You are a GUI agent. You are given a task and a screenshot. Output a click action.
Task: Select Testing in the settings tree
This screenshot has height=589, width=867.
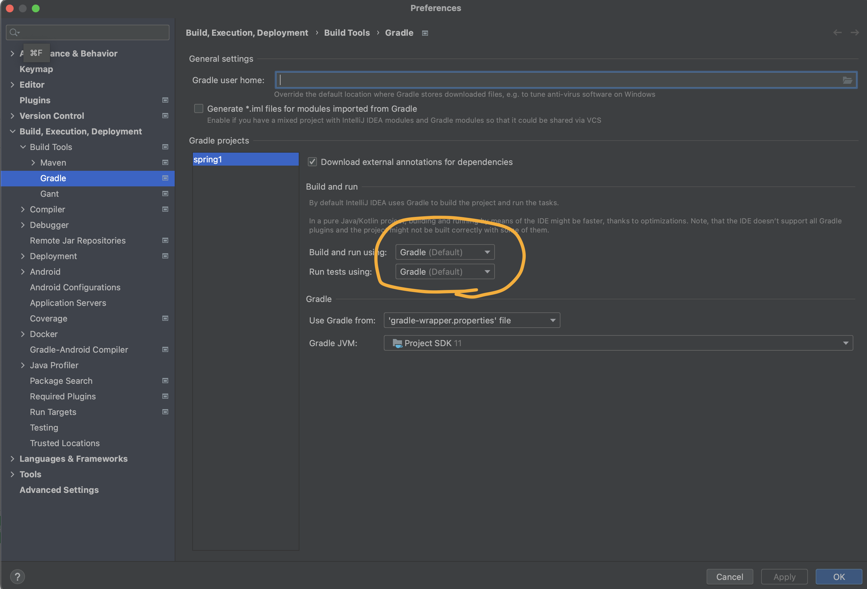pos(44,428)
